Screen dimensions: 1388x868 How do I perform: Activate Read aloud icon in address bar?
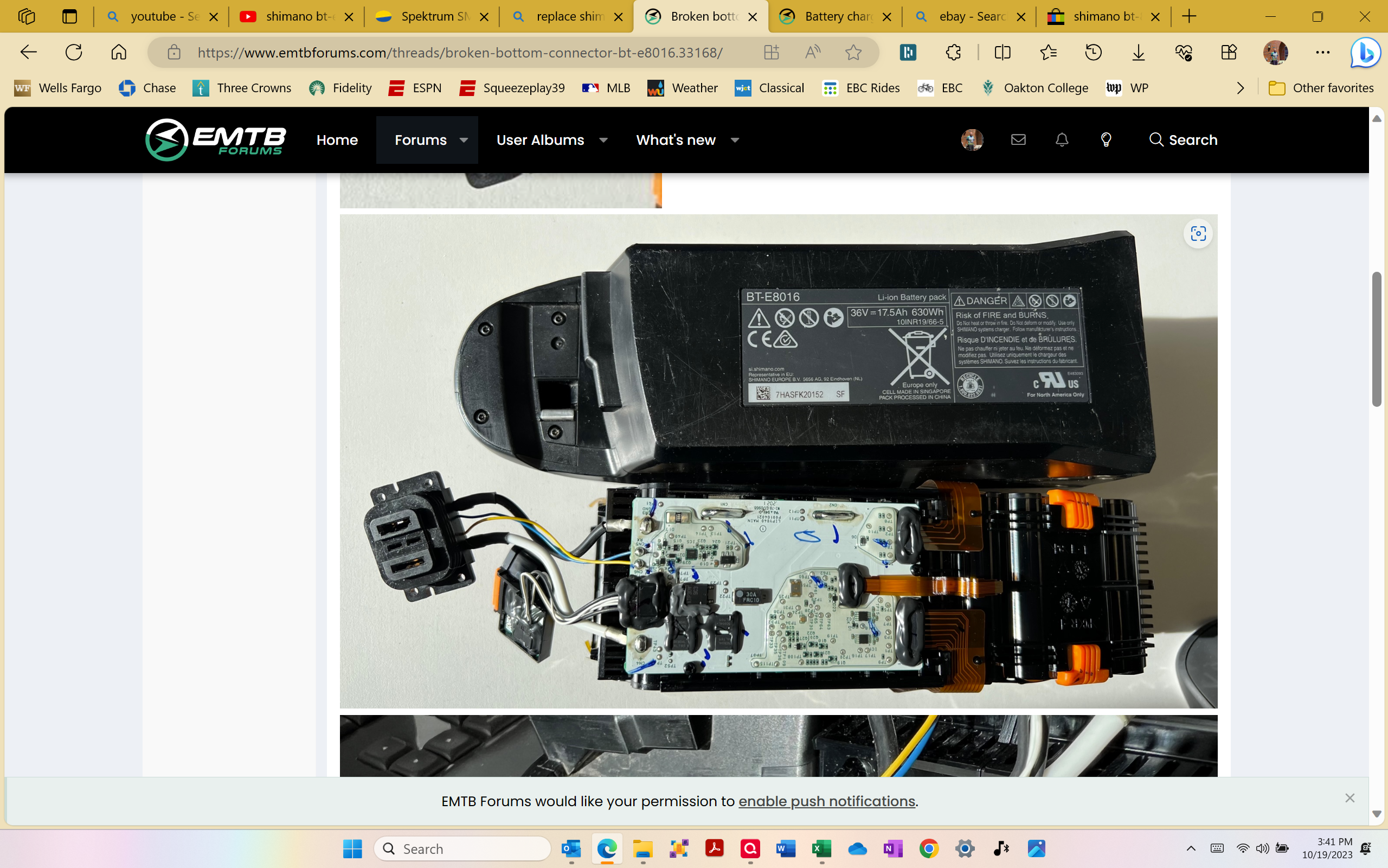coord(812,52)
